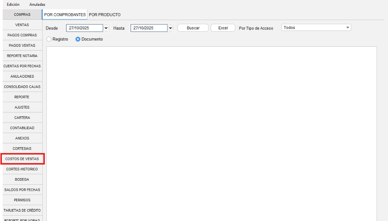The width and height of the screenshot is (388, 221).
Task: Open TARJETAS DE CRÉDITO report
Action: [22, 210]
